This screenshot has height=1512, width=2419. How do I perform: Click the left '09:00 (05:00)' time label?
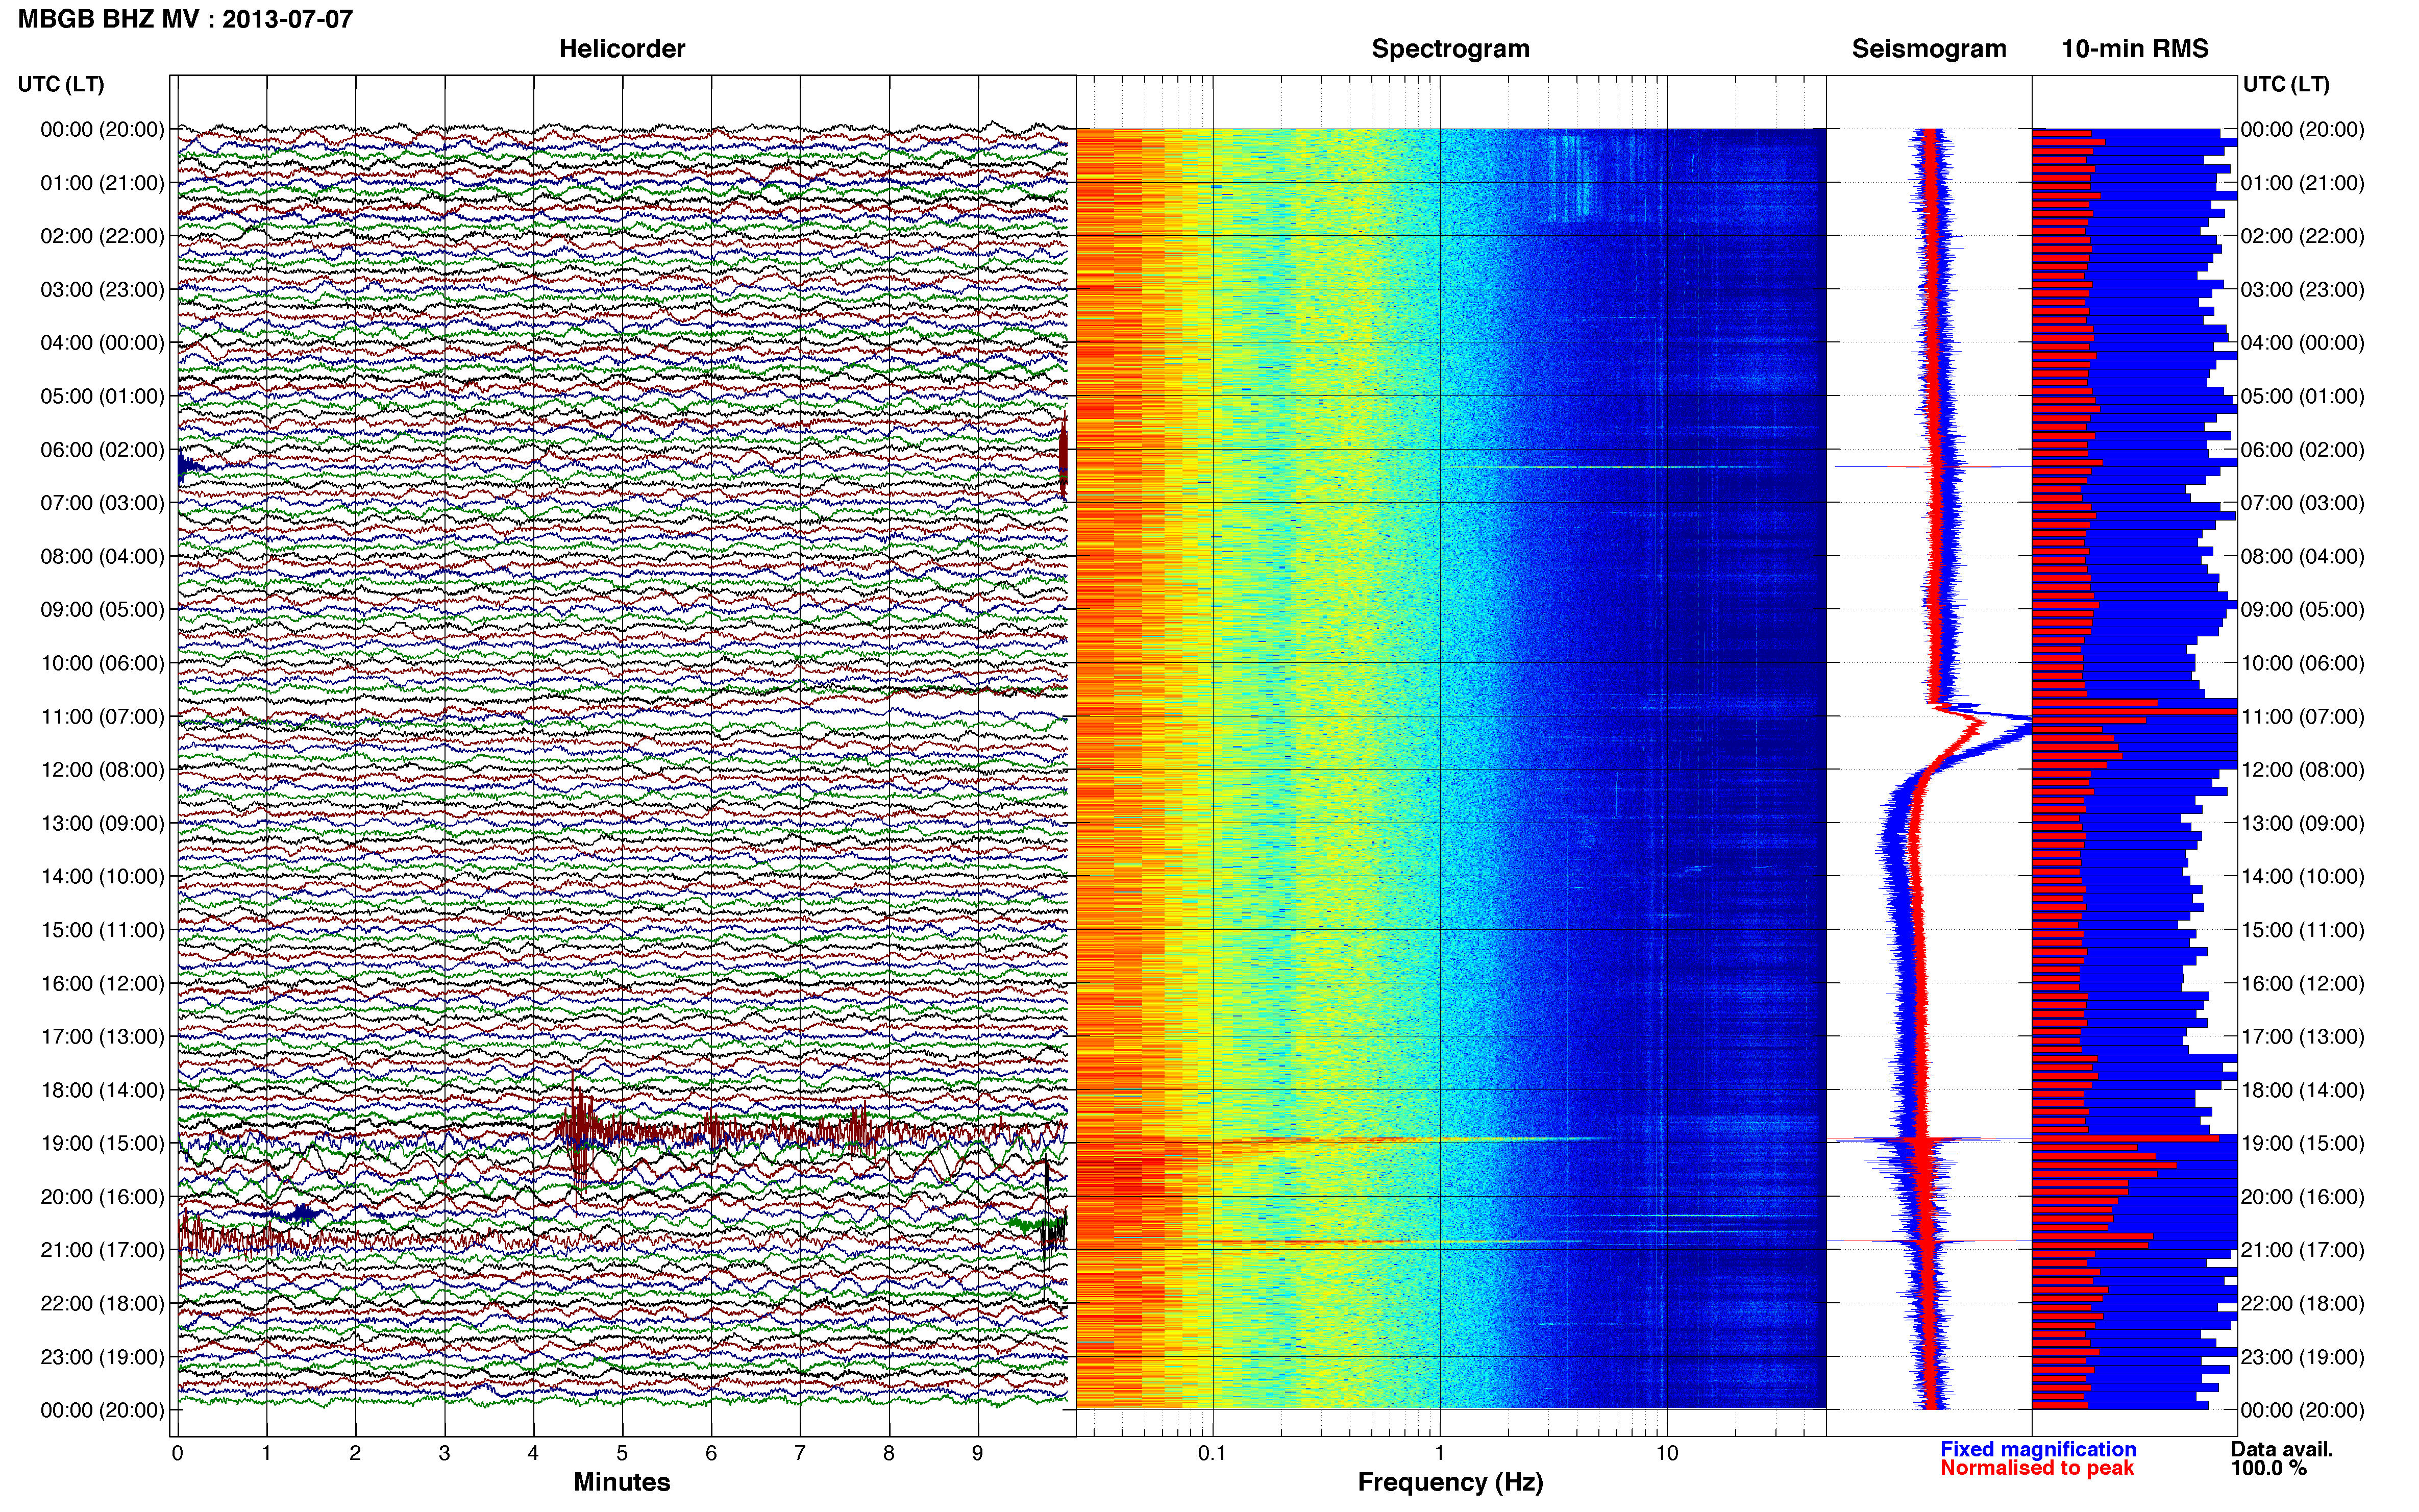point(102,610)
